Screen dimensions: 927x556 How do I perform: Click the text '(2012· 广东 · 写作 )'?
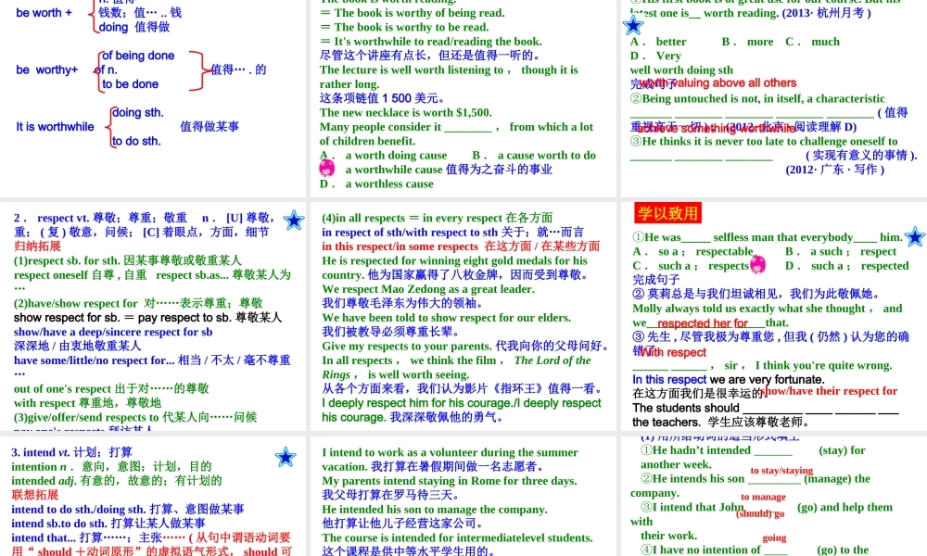point(835,170)
